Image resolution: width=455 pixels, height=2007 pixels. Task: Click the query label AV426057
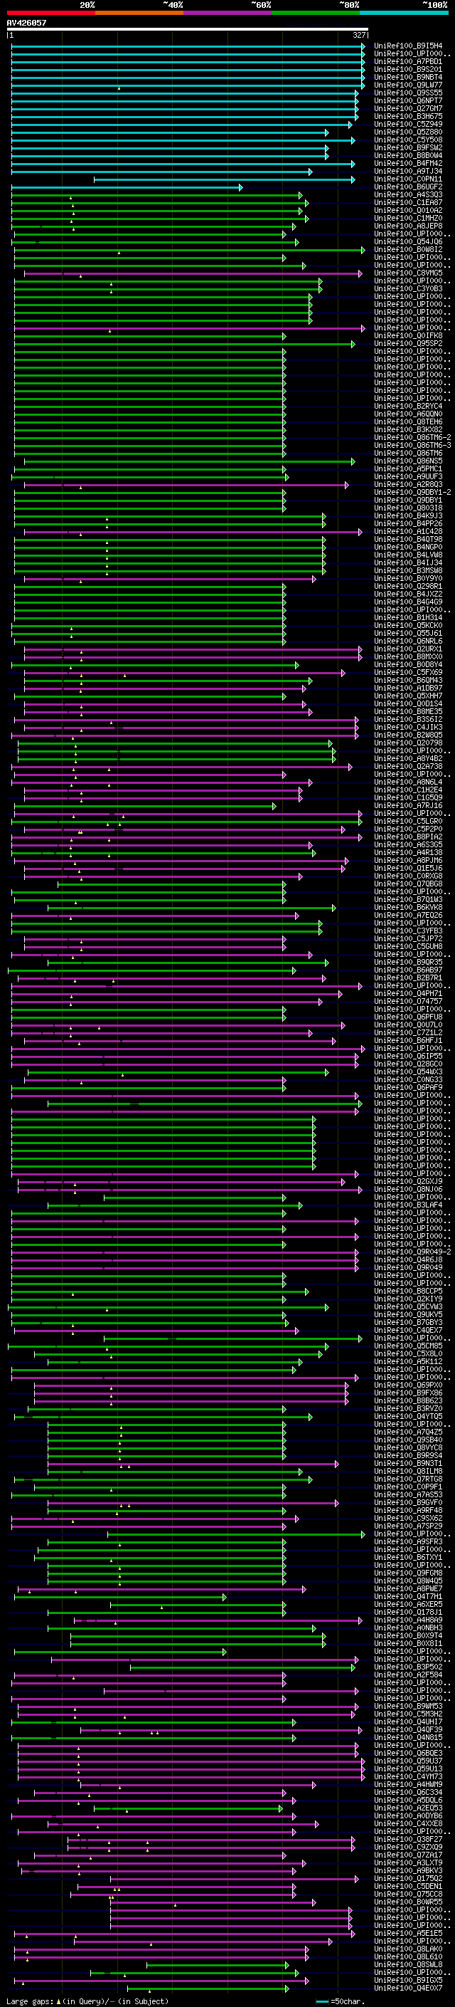[x=26, y=23]
